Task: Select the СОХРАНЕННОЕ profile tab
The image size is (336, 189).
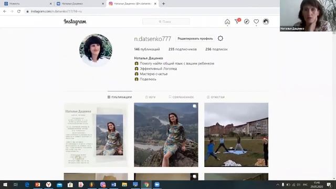Action: click(181, 97)
